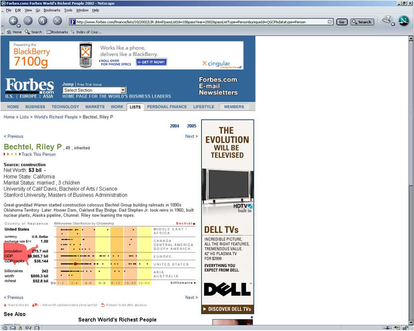414x331 pixels.
Task: Click in the URL address field
Action: tap(201, 22)
